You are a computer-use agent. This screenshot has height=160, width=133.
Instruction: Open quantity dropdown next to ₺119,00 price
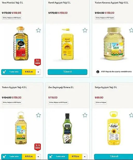point(85,157)
